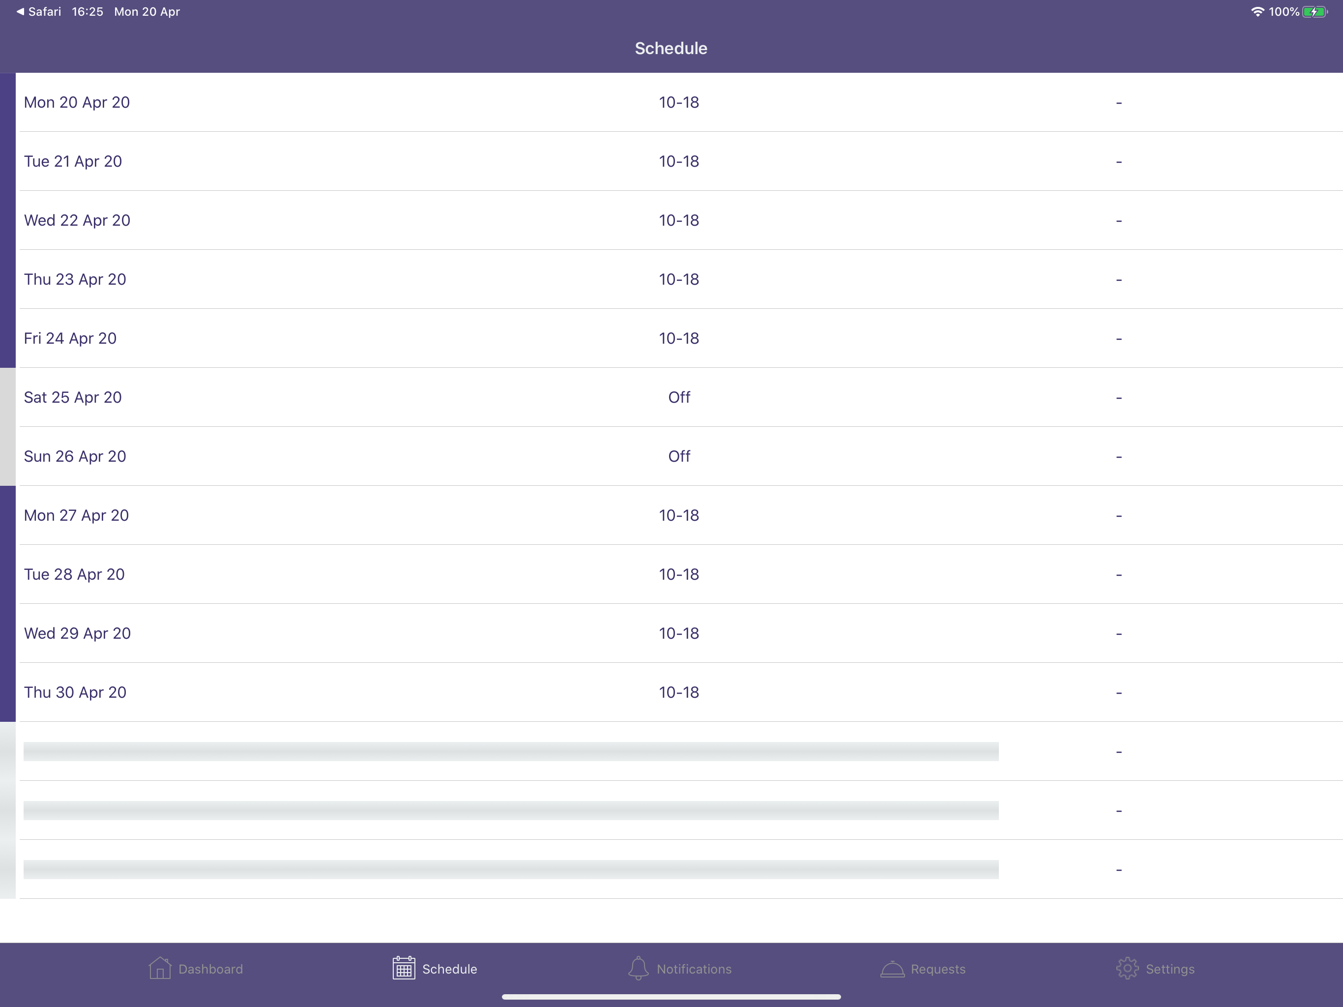Viewport: 1343px width, 1007px height.
Task: Open the Dashboard house icon
Action: click(x=160, y=968)
